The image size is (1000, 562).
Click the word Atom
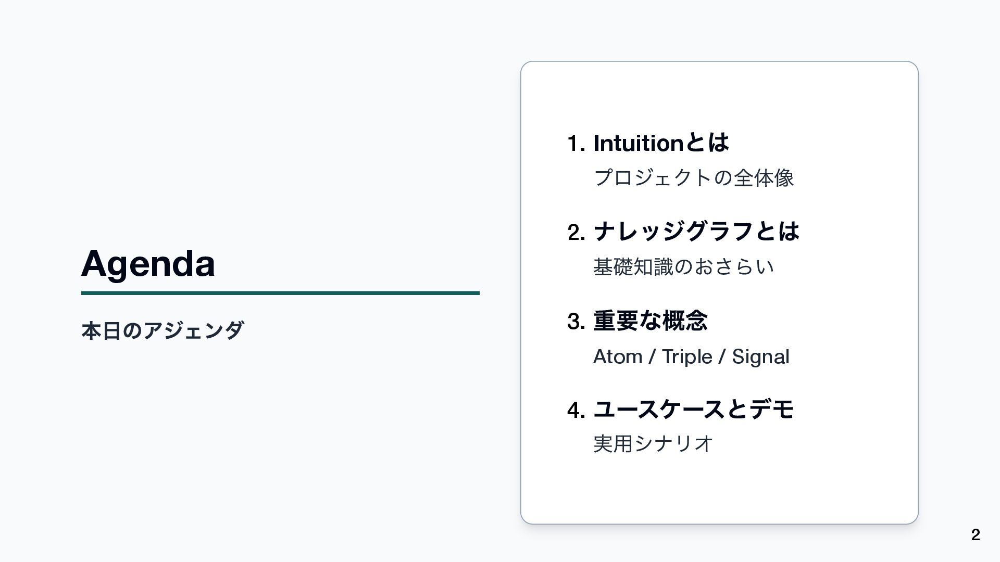tap(617, 357)
